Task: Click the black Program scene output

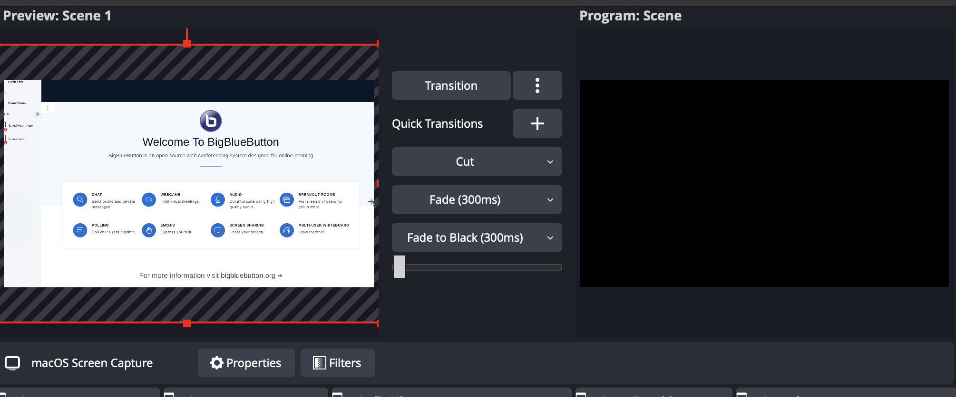Action: (764, 183)
